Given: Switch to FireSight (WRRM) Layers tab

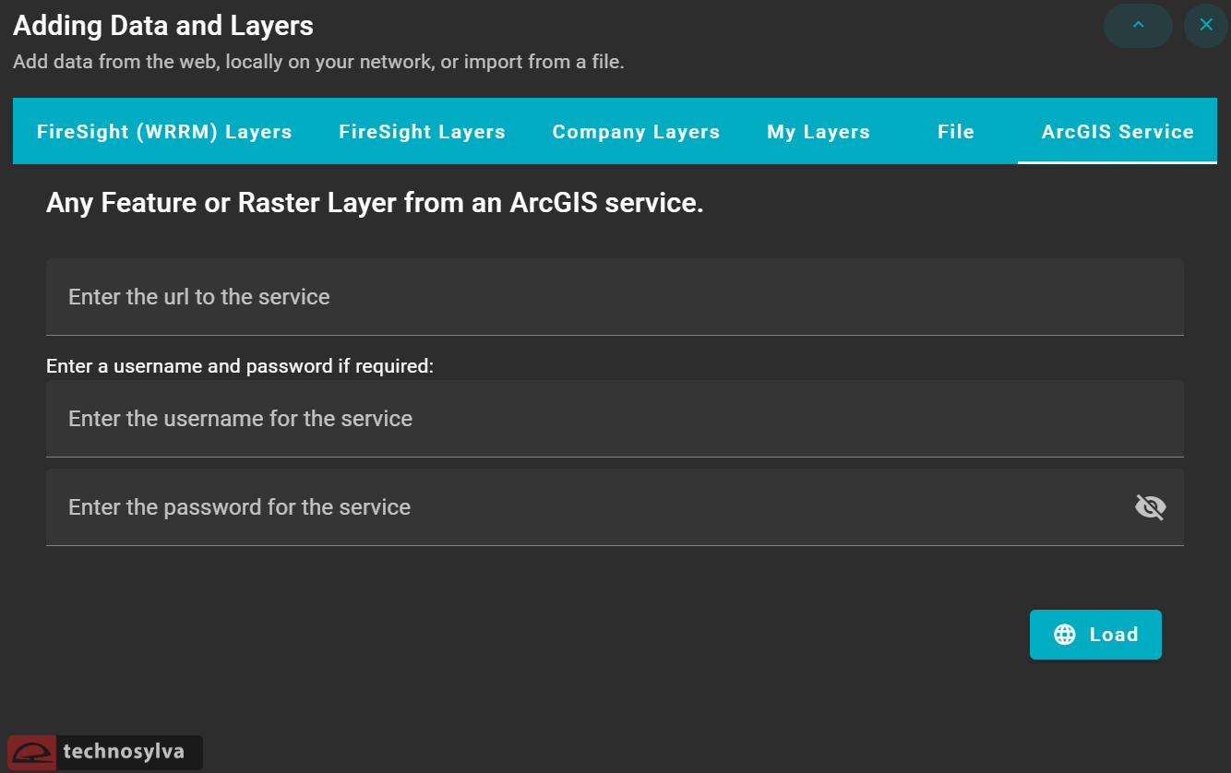Looking at the screenshot, I should (x=164, y=132).
